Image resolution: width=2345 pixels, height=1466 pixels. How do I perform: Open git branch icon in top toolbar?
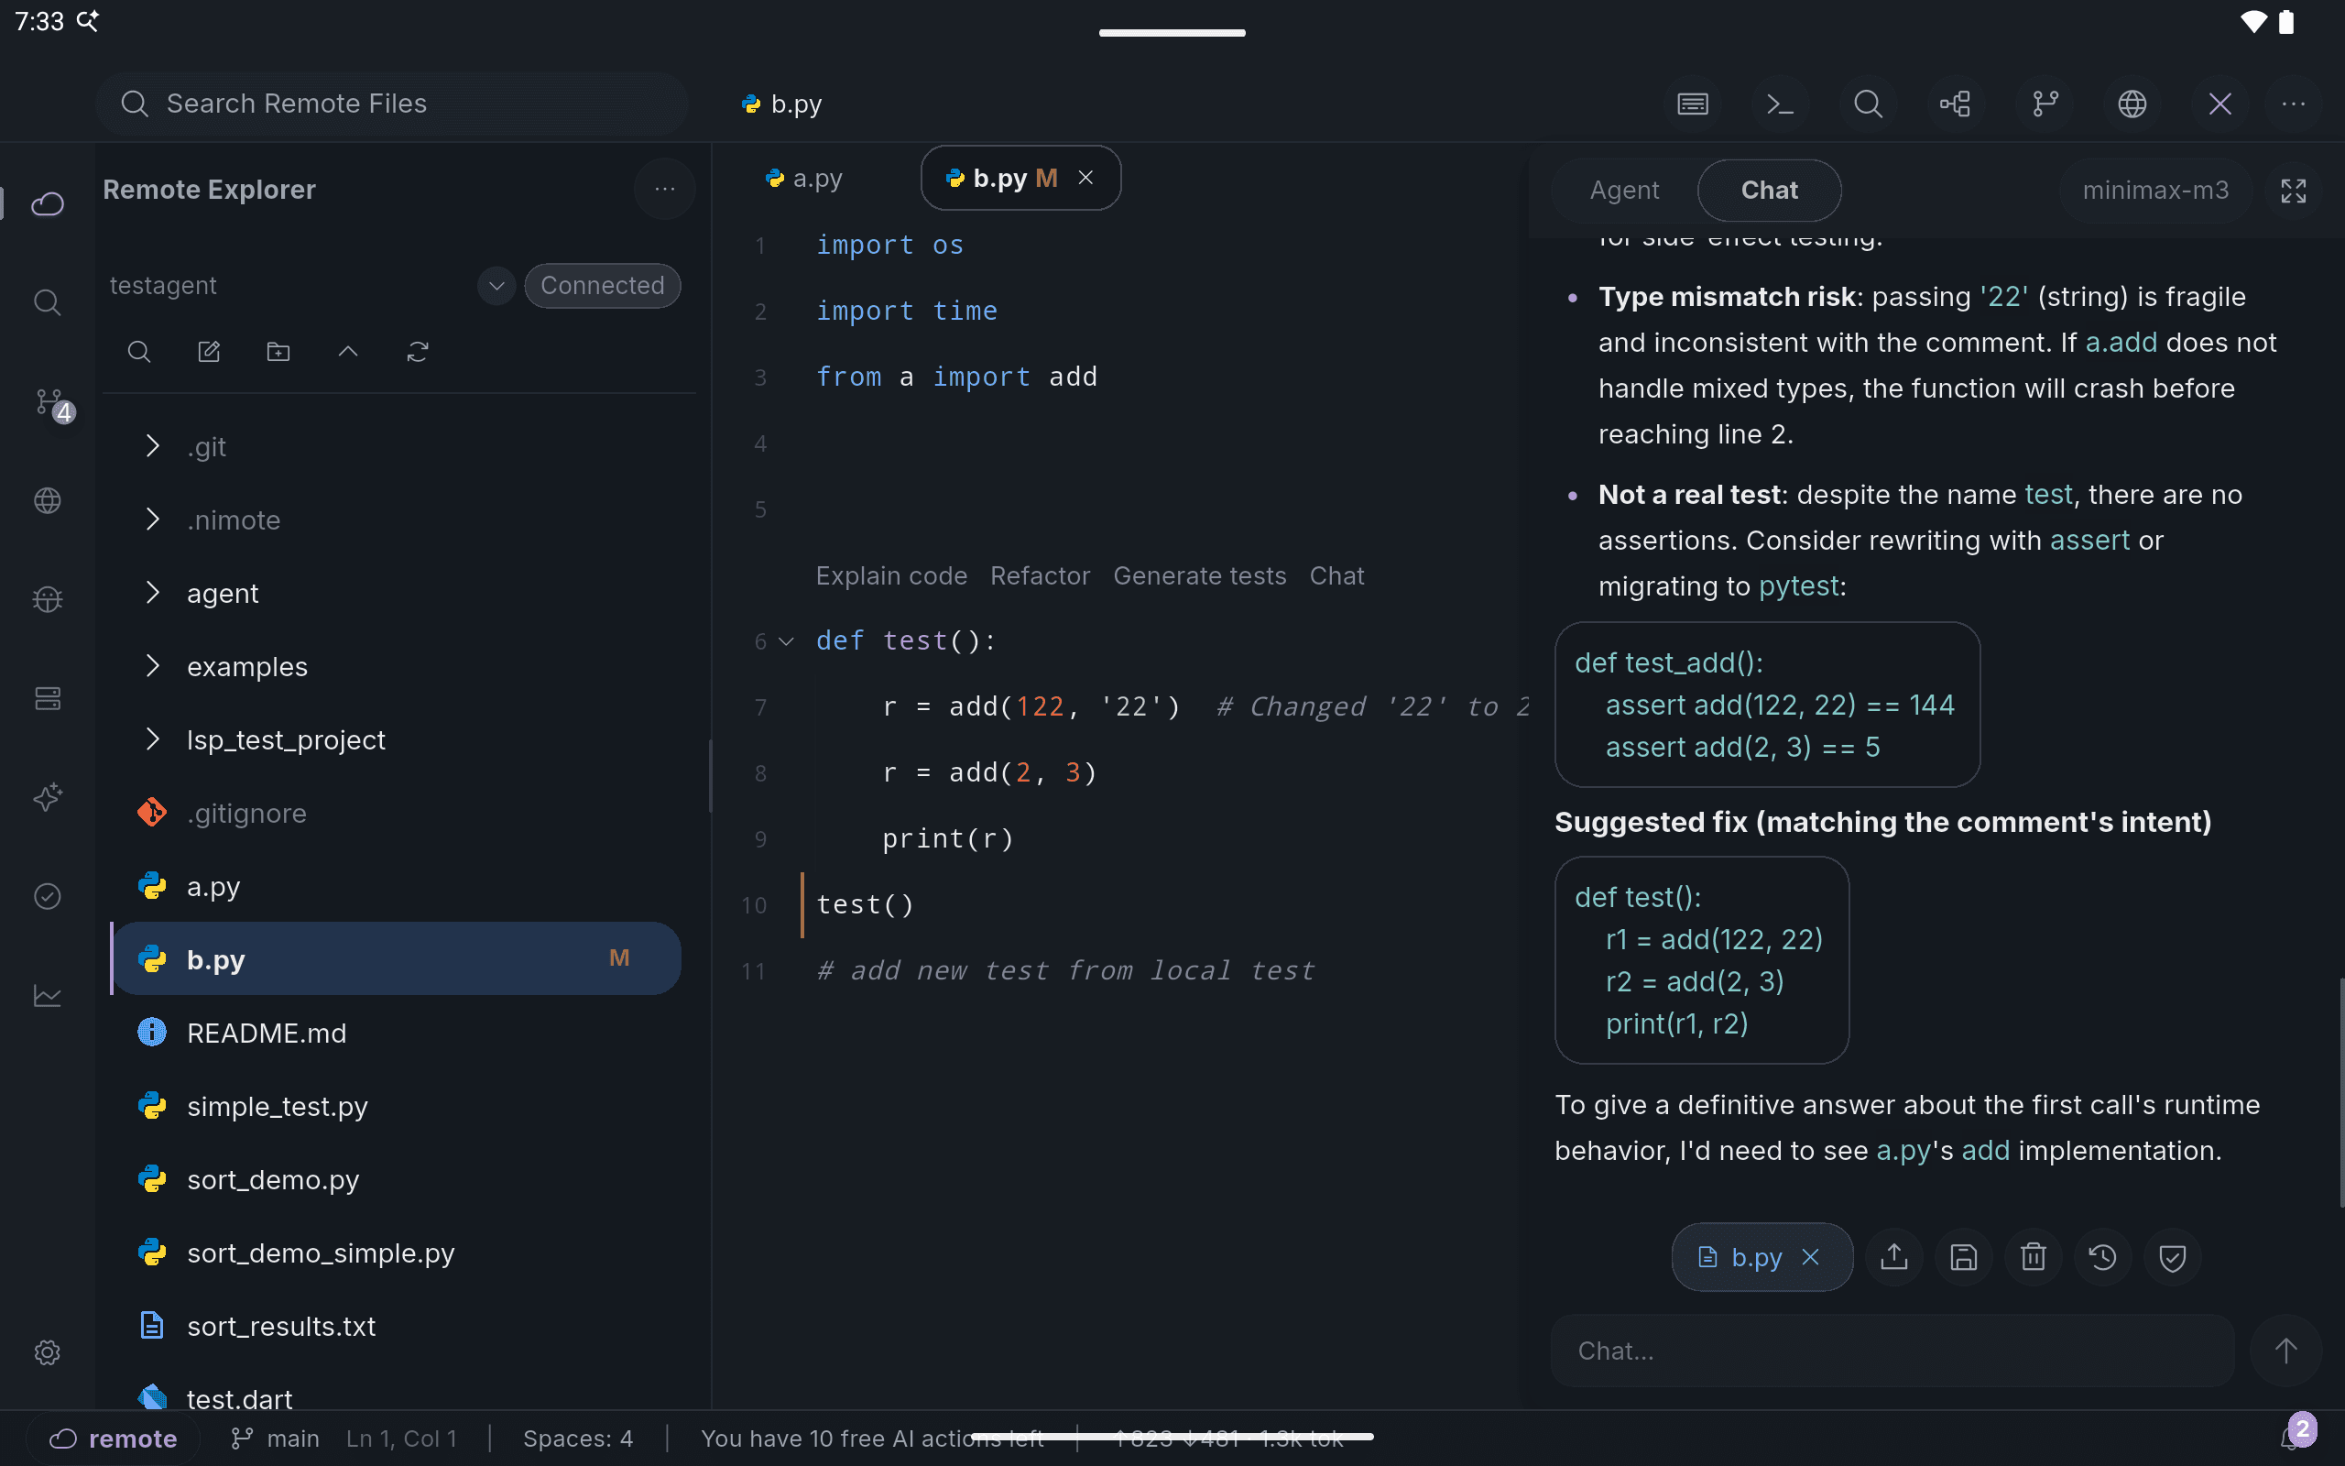point(2045,104)
